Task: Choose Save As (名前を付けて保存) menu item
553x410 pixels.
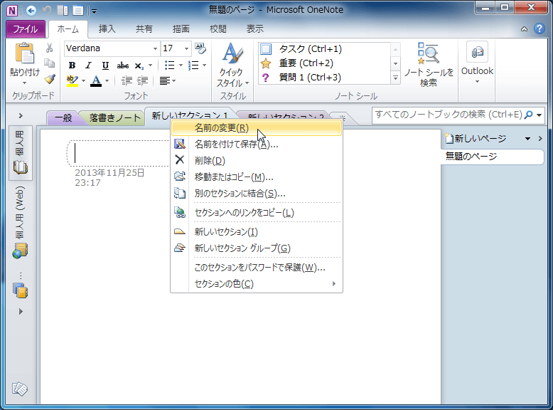Action: [257, 144]
